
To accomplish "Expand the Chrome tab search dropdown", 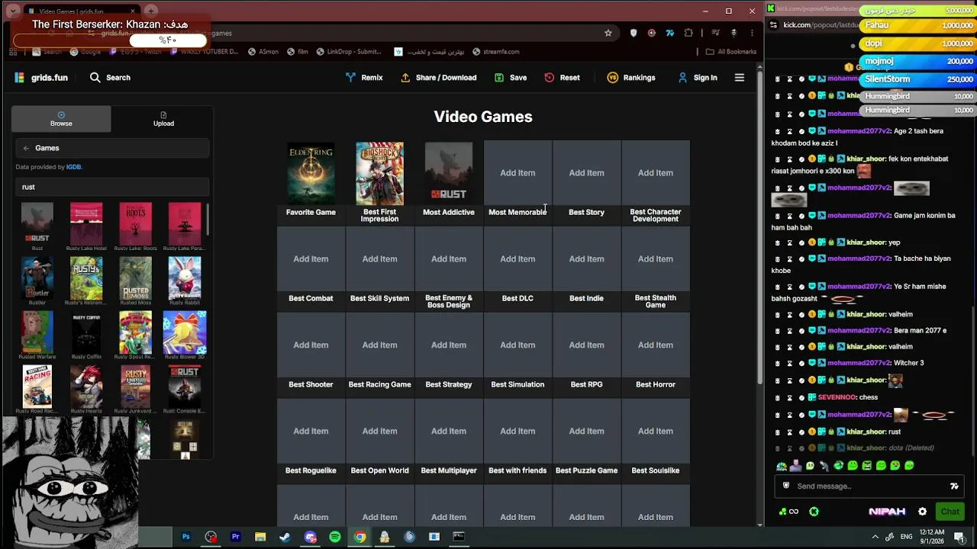I will coord(13,11).
